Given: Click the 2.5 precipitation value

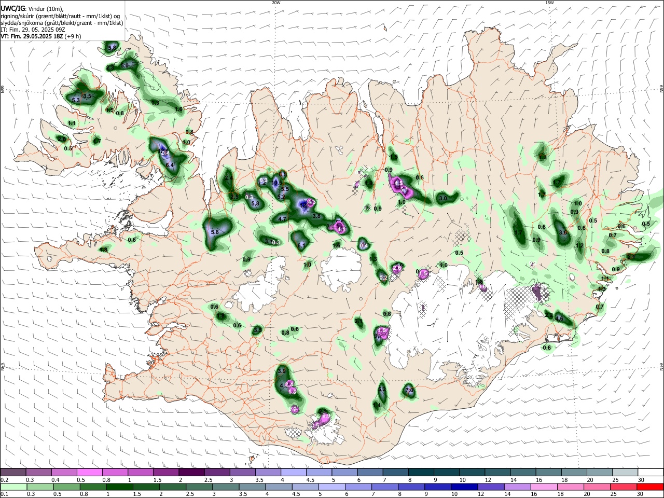Looking at the screenshot, I should click(x=234, y=197).
